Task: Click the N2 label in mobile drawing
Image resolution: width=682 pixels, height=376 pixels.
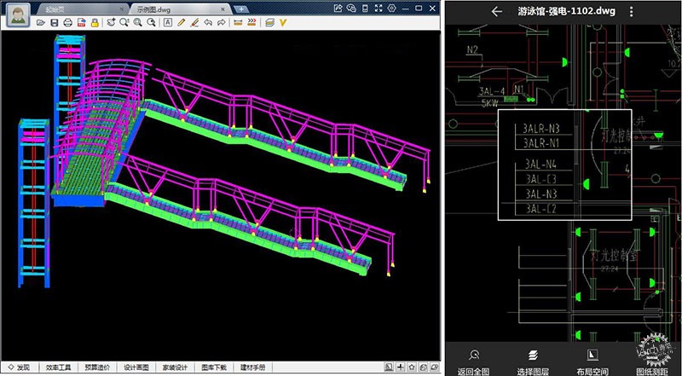Action: coord(473,50)
